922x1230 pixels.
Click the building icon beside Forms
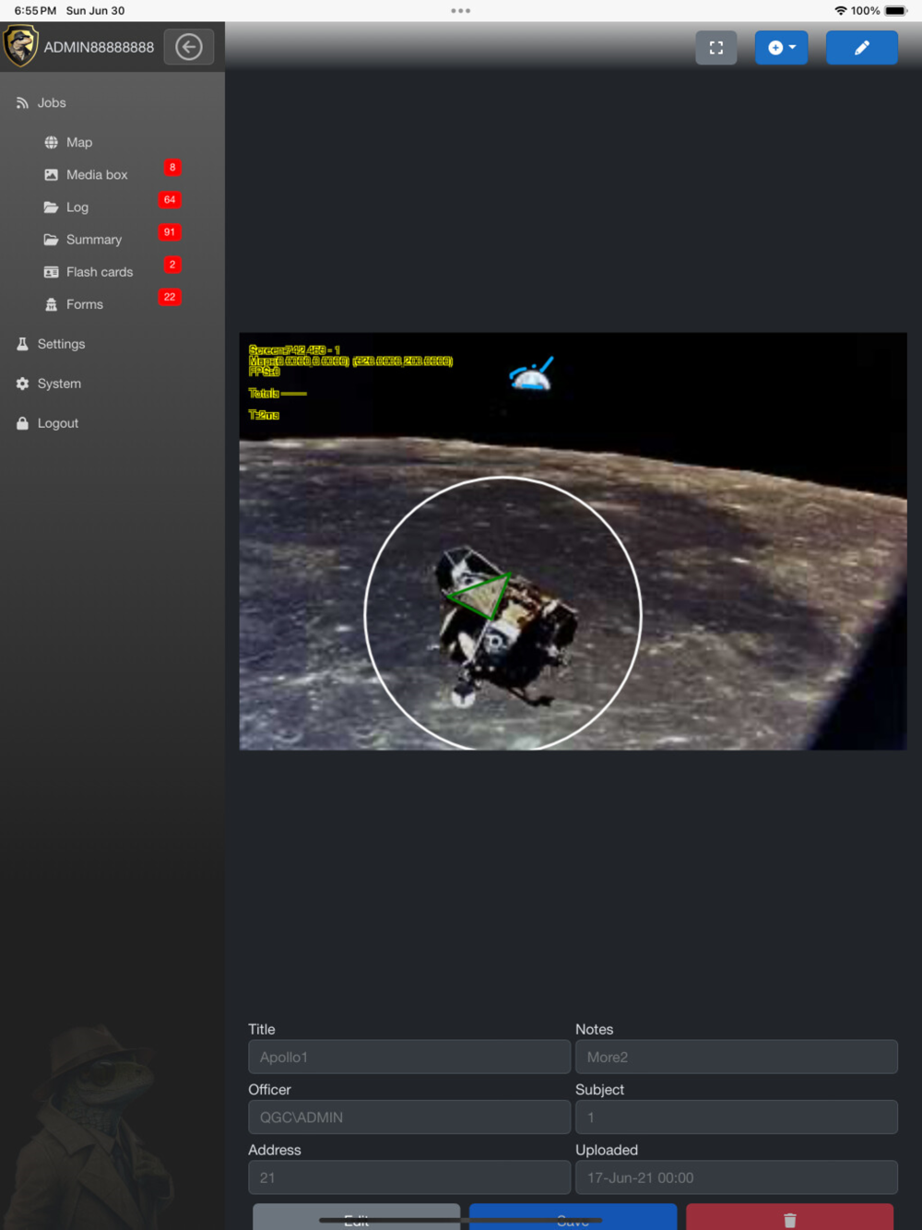[52, 304]
